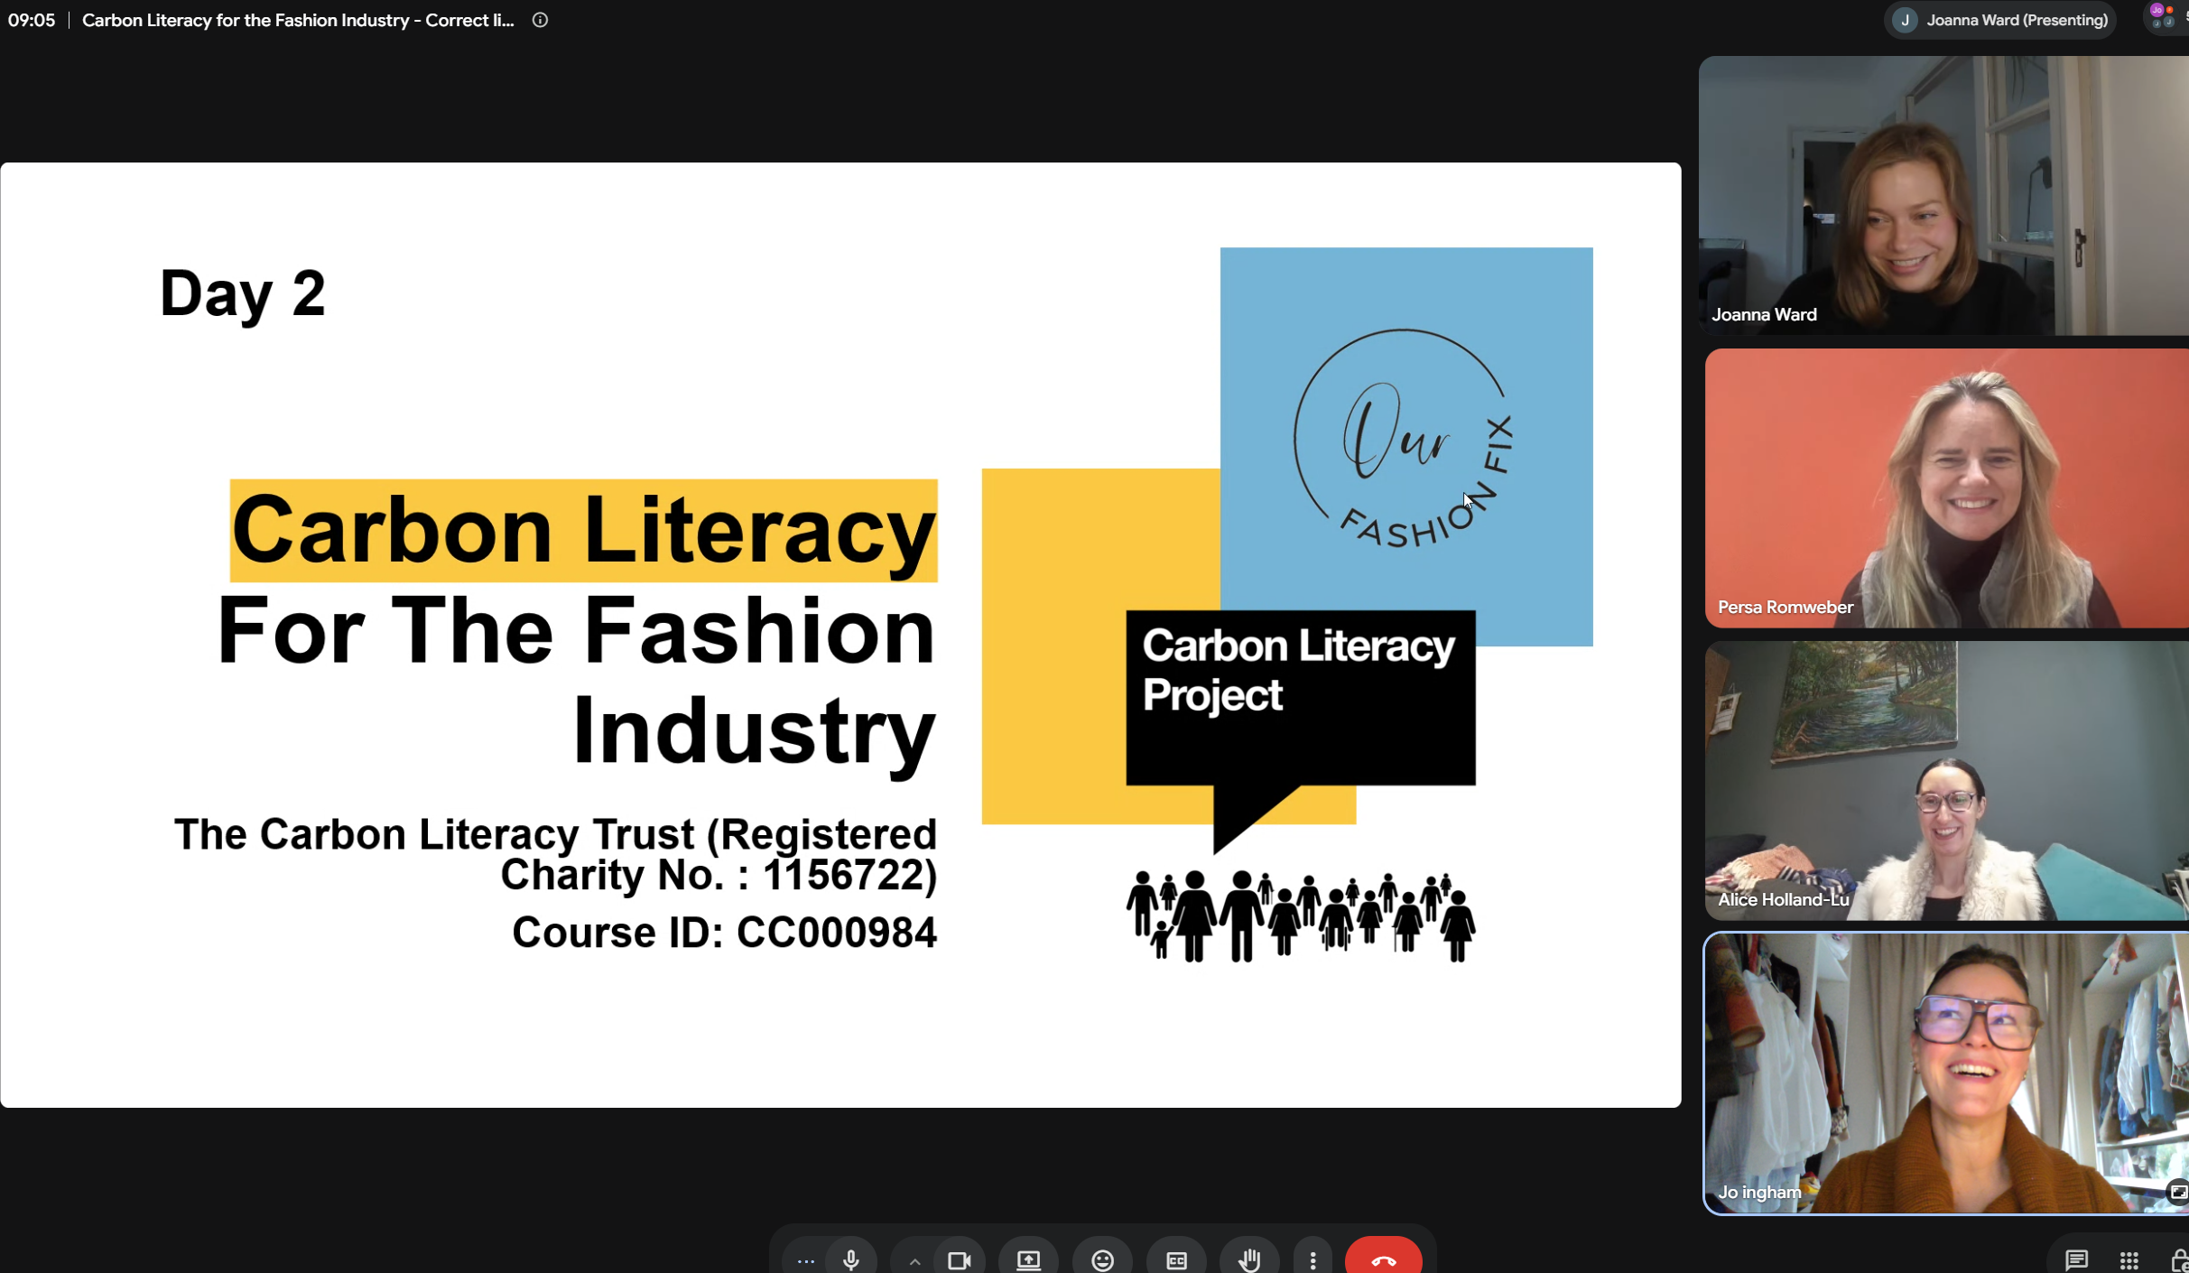Click the 'Day 2' heading on slide
This screenshot has width=2189, height=1273.
242,293
